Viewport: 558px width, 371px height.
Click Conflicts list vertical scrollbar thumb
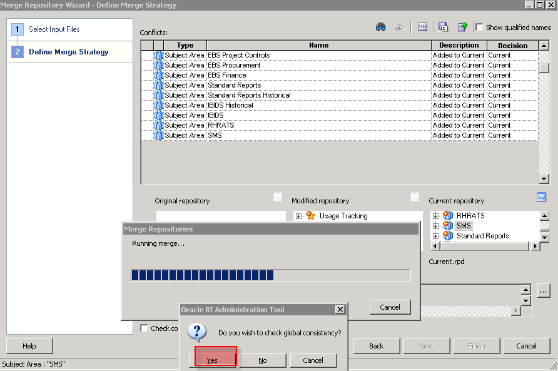tap(544, 68)
